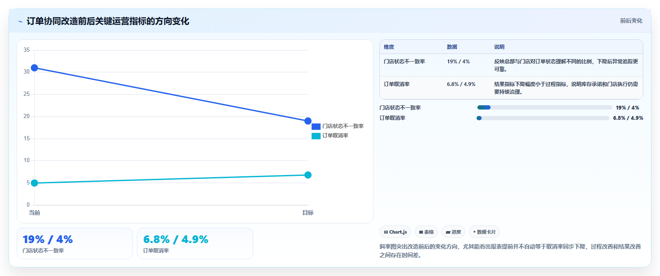Click the icon inside the Chart.js chip

386,232
